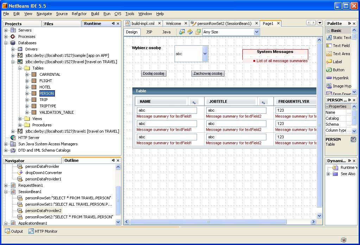Screen dimensions: 360x245
Task: Click the DTD and XML Schema Catalogs icon
Action: tap(13, 150)
